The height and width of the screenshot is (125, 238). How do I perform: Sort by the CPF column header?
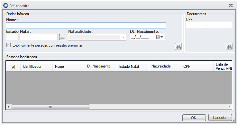[x=197, y=66]
